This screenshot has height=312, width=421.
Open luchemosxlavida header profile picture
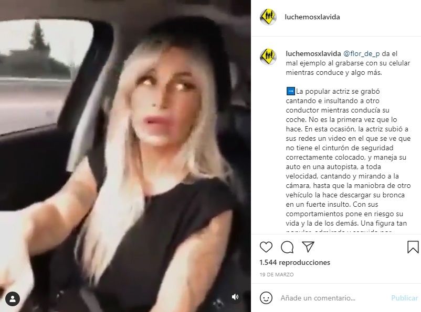[x=268, y=17]
